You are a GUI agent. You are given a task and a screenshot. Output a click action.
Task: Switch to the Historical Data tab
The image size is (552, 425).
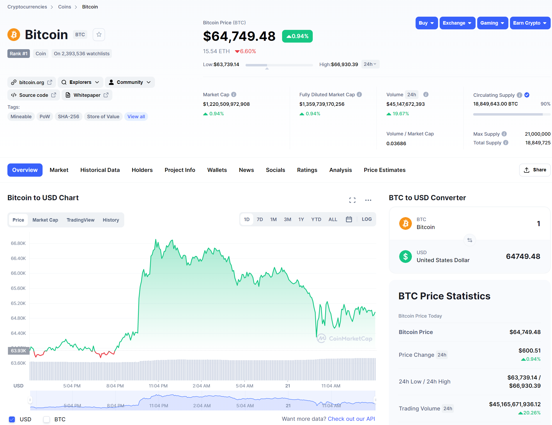pyautogui.click(x=100, y=170)
